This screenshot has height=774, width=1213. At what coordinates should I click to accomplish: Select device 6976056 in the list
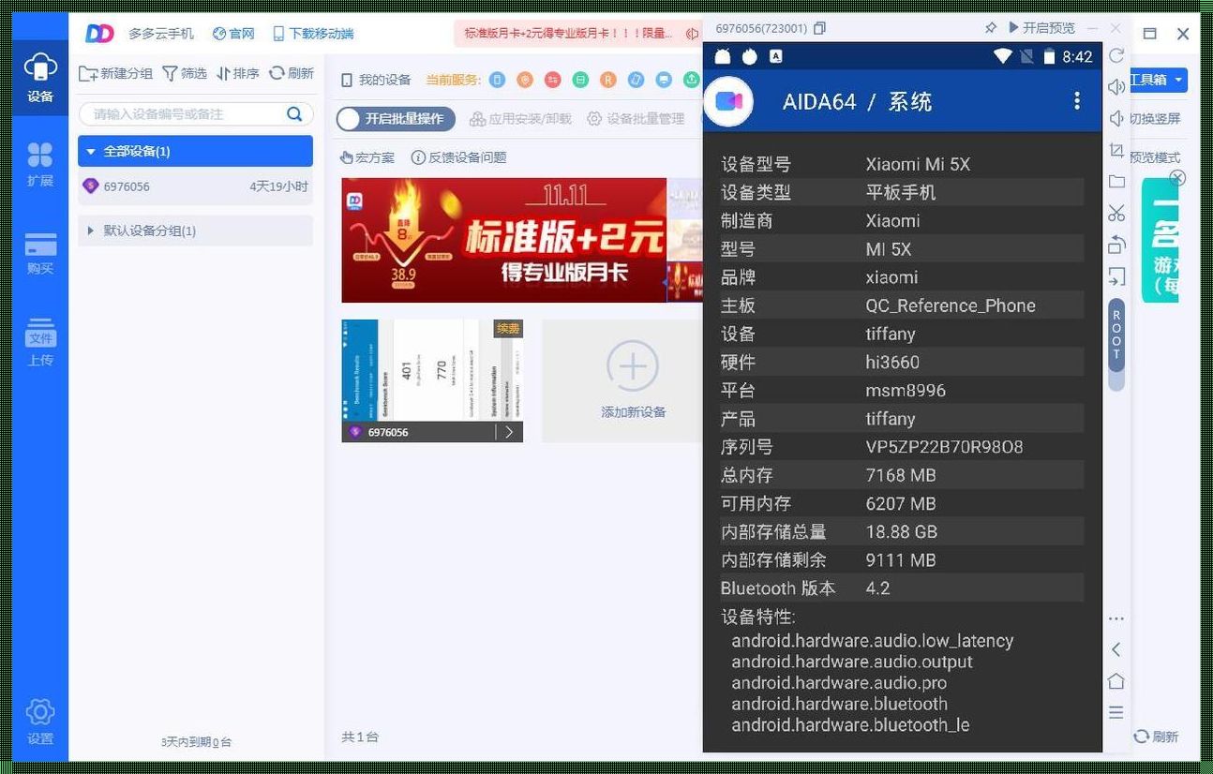coord(195,186)
